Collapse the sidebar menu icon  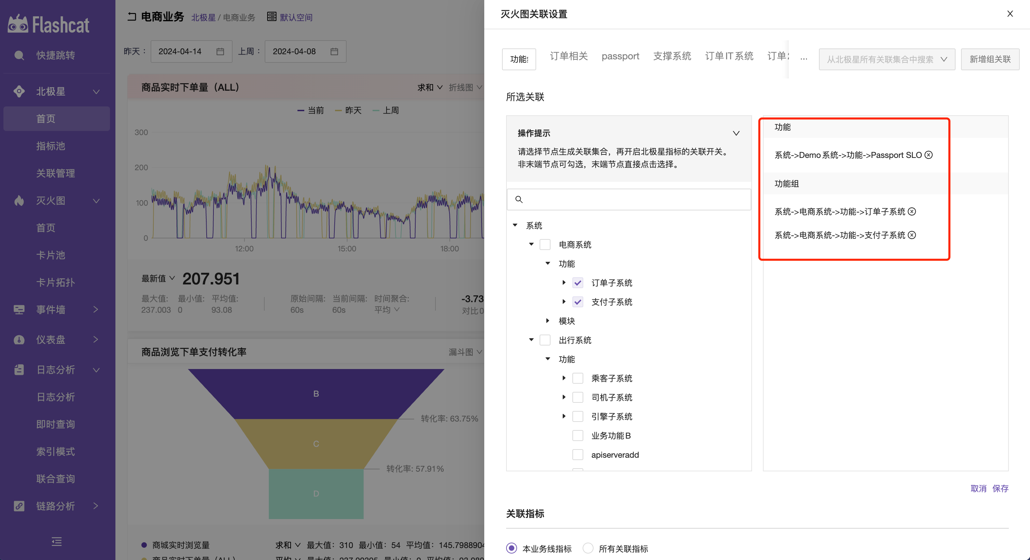click(56, 541)
